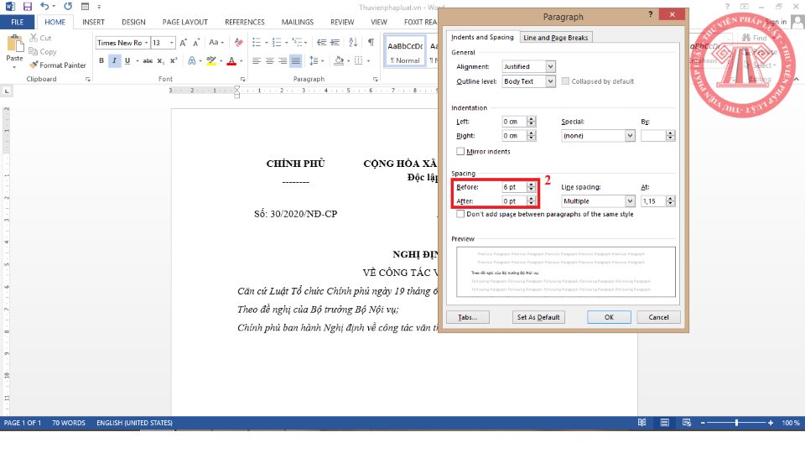Screen dimensions: 805x453
Task: Click the Paste clipboard icon
Action: [x=14, y=44]
